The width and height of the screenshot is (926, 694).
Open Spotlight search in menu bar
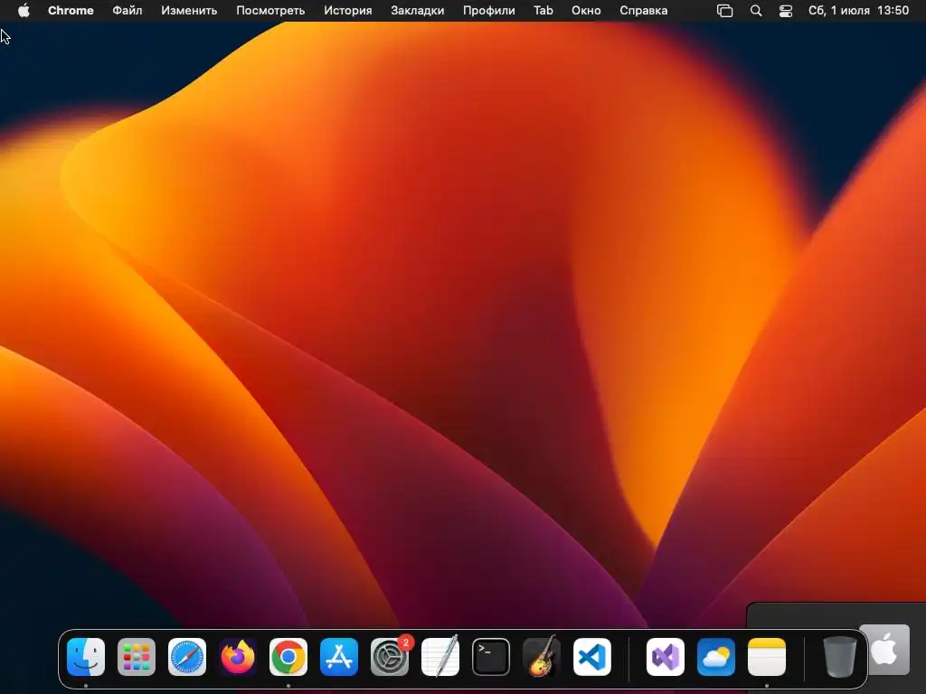pyautogui.click(x=756, y=11)
